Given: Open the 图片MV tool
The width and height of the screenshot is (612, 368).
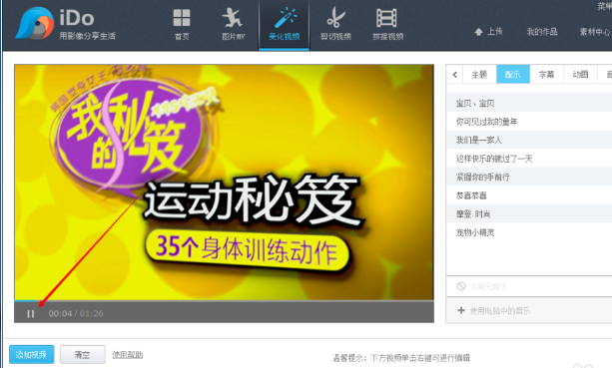Looking at the screenshot, I should point(233,24).
